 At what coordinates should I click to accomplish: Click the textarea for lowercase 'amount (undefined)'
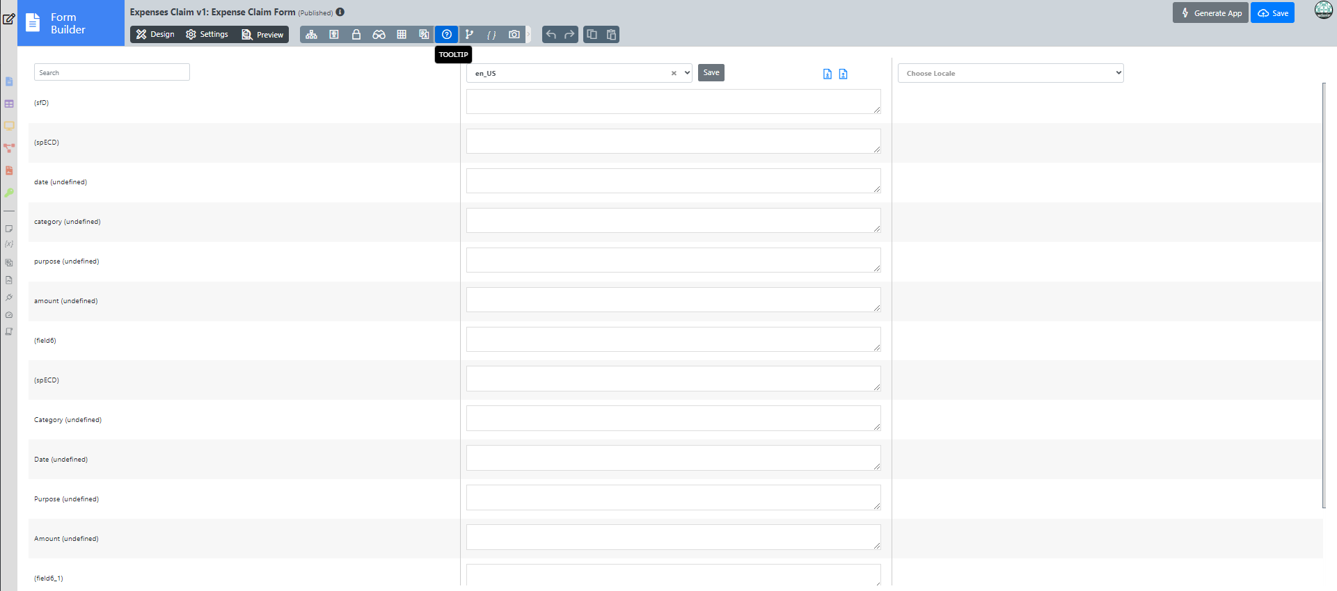(x=674, y=300)
